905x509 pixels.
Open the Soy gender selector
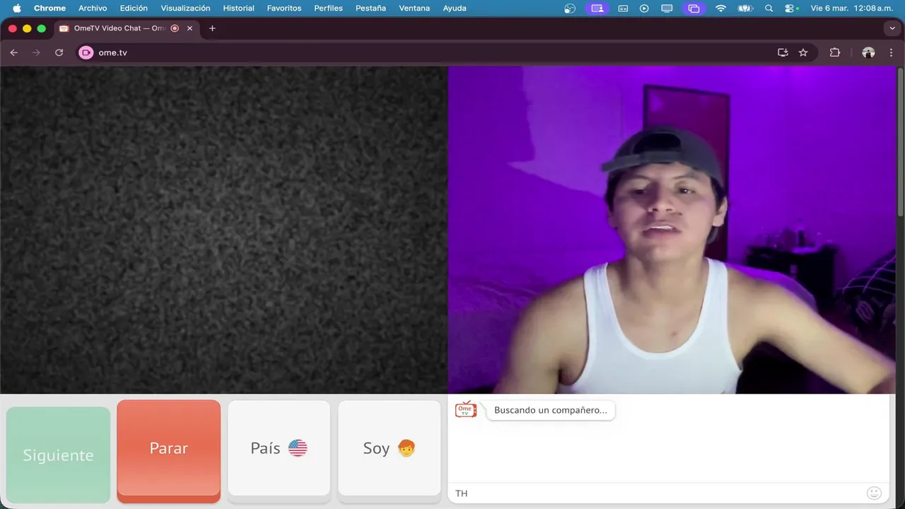click(389, 448)
